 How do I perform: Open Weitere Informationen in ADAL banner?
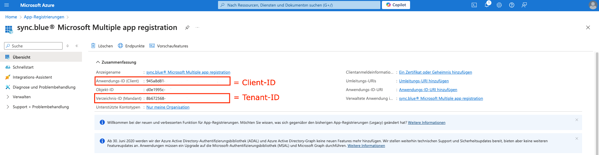366,146
